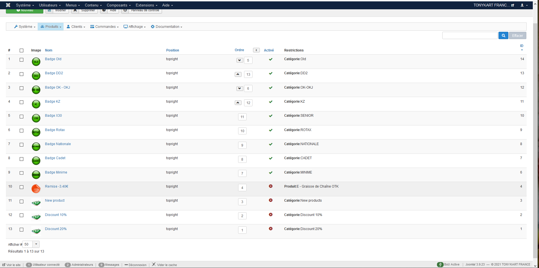Image resolution: width=539 pixels, height=268 pixels.
Task: Expand the Documentation dropdown
Action: point(166,27)
